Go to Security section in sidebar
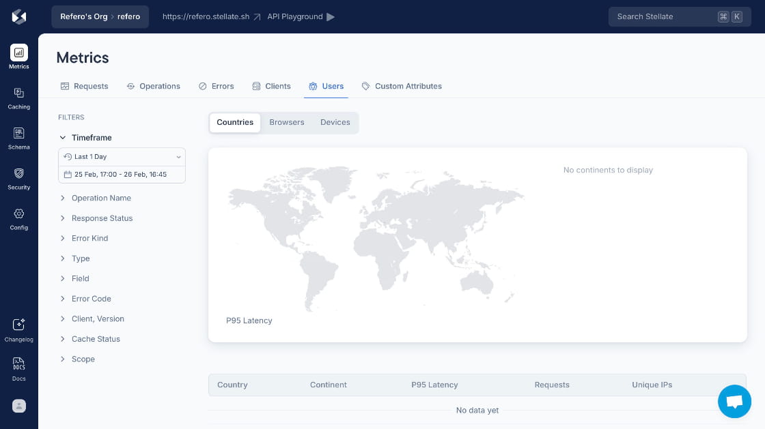 tap(19, 178)
